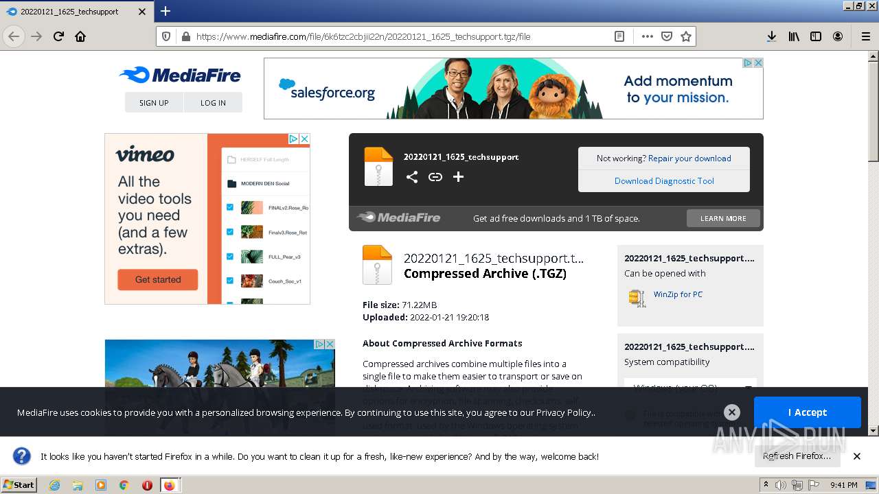This screenshot has height=494, width=879.
Task: Click the page vertical scrollbar down arrow
Action: pos(873,430)
